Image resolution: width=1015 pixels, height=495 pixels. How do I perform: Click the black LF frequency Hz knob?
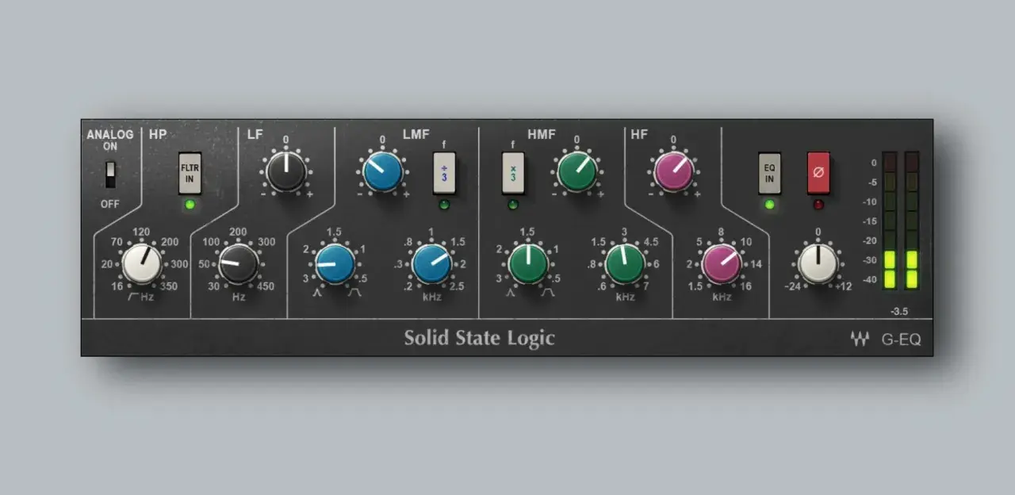tap(239, 264)
